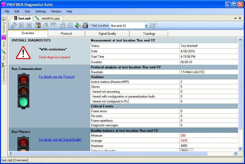This screenshot has width=245, height=164.
Task: Select the Overview tab
Action: (28, 33)
